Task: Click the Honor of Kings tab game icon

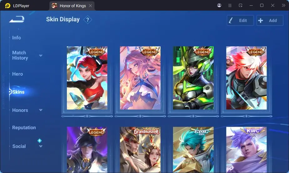Action: coord(54,6)
